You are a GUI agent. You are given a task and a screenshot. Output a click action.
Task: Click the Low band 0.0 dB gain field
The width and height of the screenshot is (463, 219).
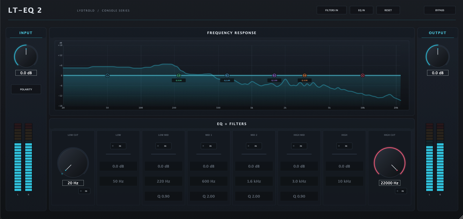point(118,166)
